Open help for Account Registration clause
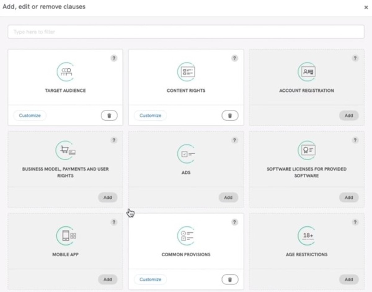Image resolution: width=372 pixels, height=292 pixels. click(x=355, y=58)
